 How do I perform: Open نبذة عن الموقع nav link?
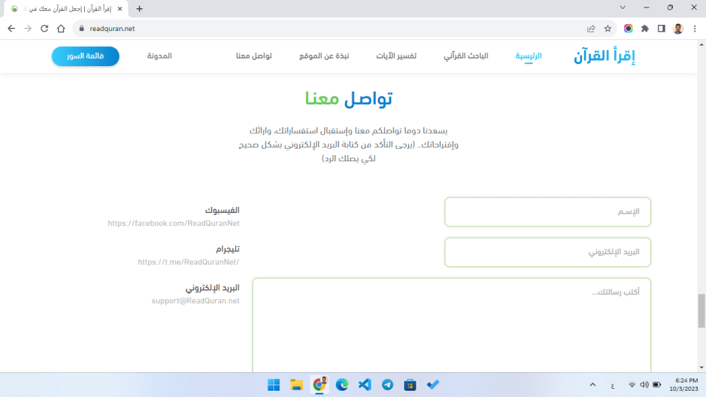pyautogui.click(x=324, y=56)
